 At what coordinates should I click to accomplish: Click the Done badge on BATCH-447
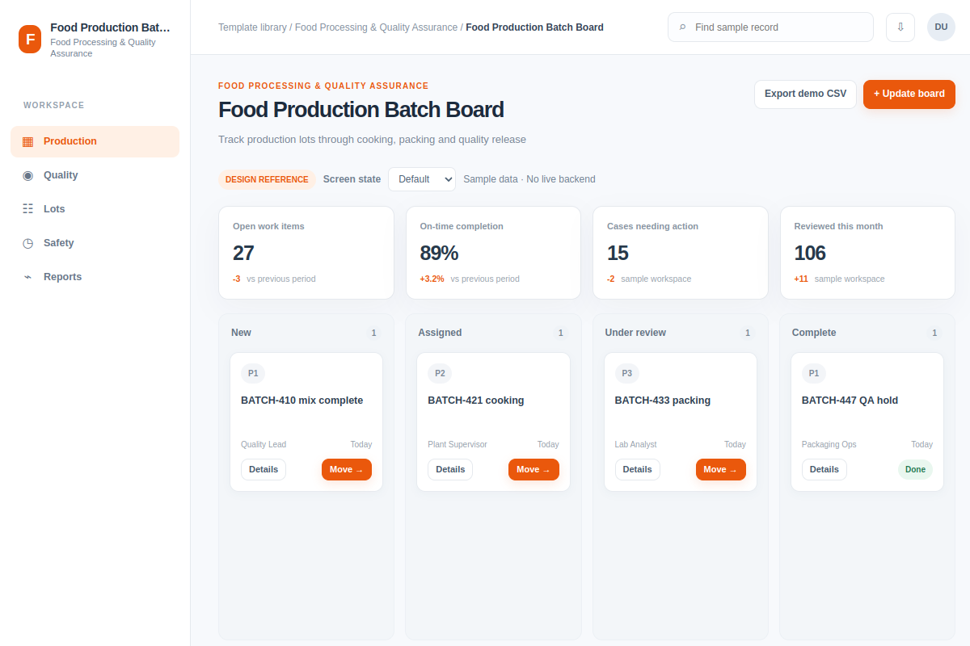tap(915, 469)
